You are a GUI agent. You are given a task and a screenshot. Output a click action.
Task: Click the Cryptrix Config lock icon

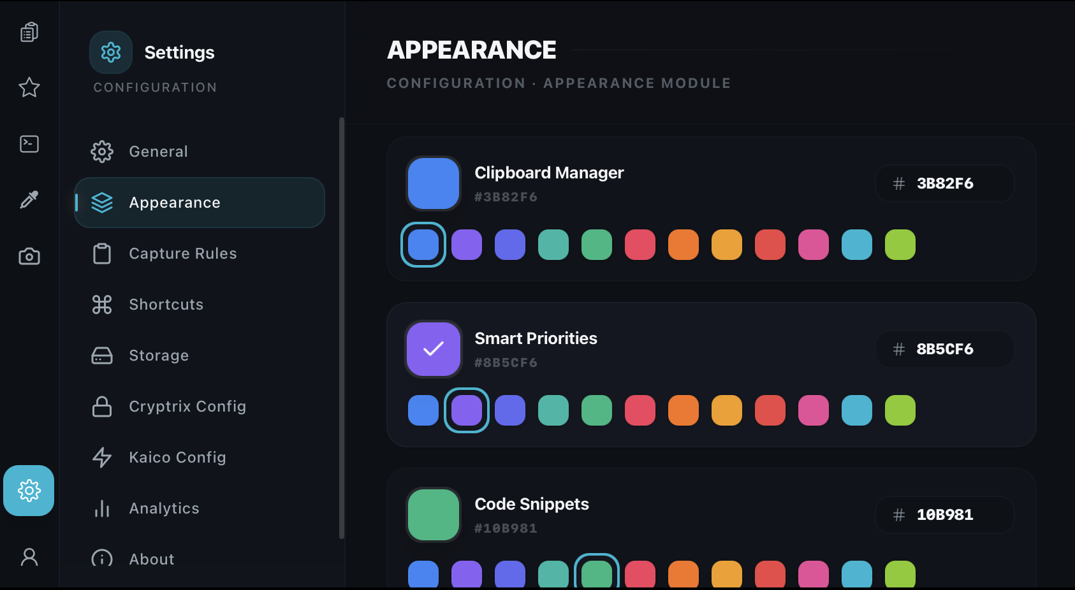click(102, 407)
